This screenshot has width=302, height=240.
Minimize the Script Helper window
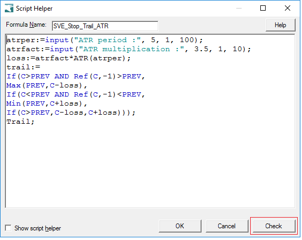(x=239, y=8)
